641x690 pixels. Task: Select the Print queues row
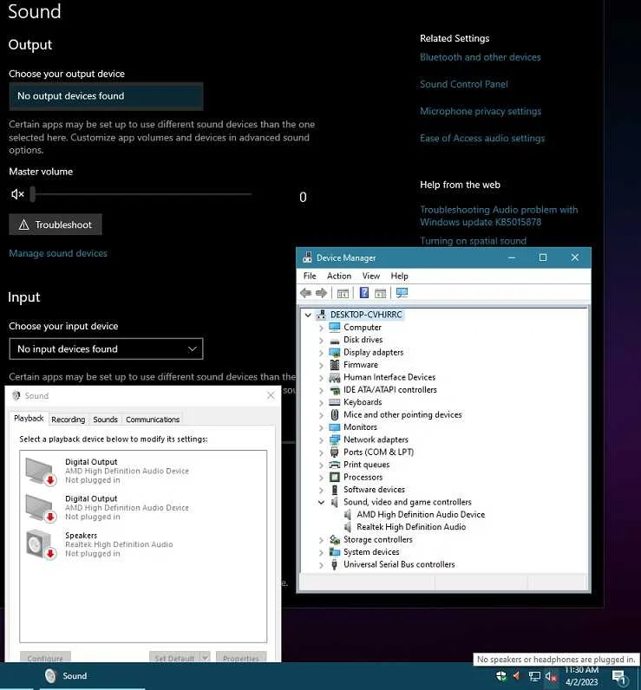click(x=366, y=465)
